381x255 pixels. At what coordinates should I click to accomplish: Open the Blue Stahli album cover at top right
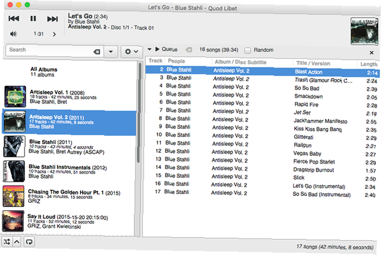pyautogui.click(x=364, y=31)
